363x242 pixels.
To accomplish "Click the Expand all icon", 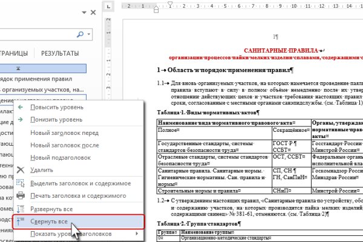I will point(21,209).
